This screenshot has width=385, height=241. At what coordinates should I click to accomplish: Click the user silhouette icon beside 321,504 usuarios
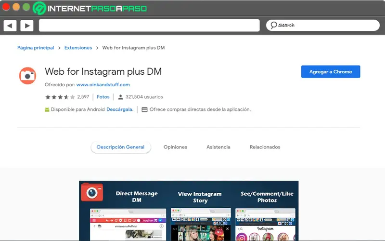[120, 97]
